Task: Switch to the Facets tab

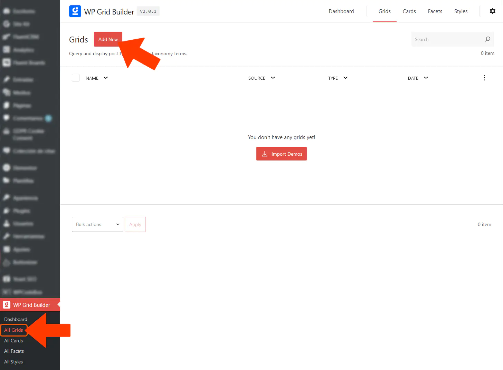Action: pyautogui.click(x=435, y=11)
